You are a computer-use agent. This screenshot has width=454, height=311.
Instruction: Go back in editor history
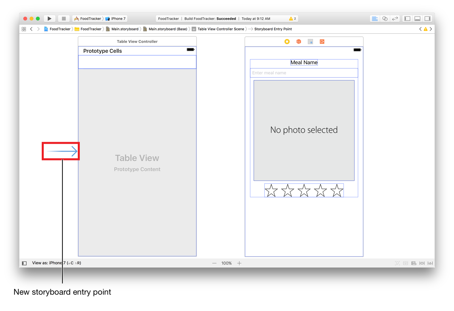31,29
